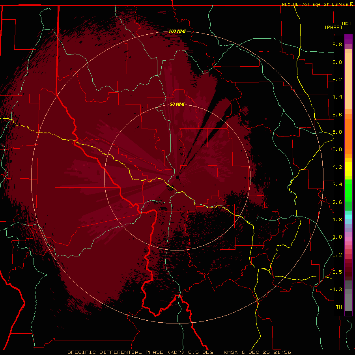Screen dimensions: 355x355
Task: Click the 5.0 legend value
Action: (x=337, y=149)
